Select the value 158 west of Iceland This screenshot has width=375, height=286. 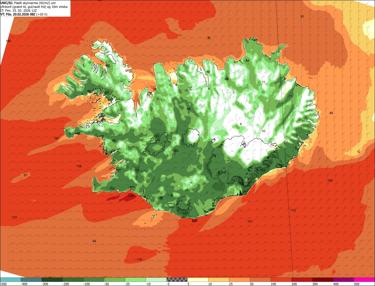point(79,166)
